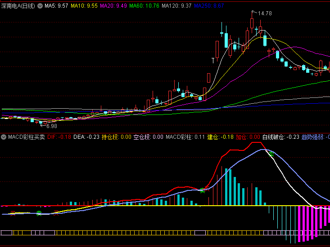The width and height of the screenshot is (330, 247).
Task: Click the green sell signal icon at the red-line inflection mid-chart
Action: [203, 191]
